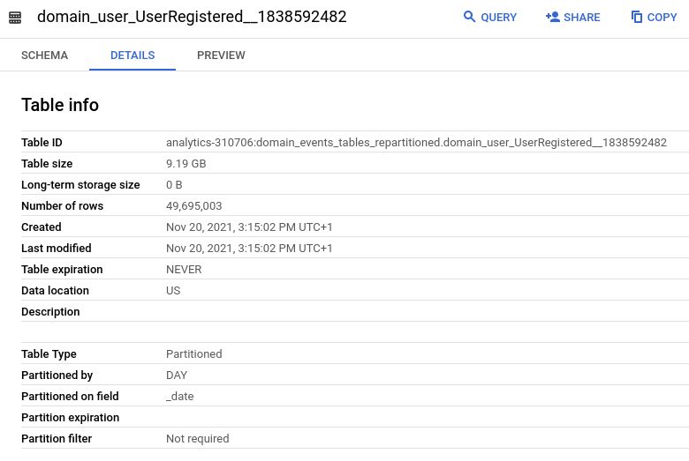Click the Partition filter label

(x=57, y=439)
